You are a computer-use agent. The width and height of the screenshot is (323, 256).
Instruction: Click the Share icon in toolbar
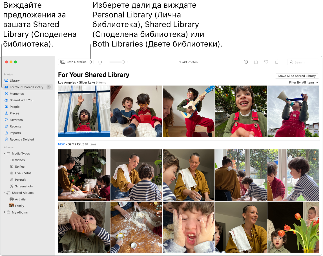click(256, 62)
